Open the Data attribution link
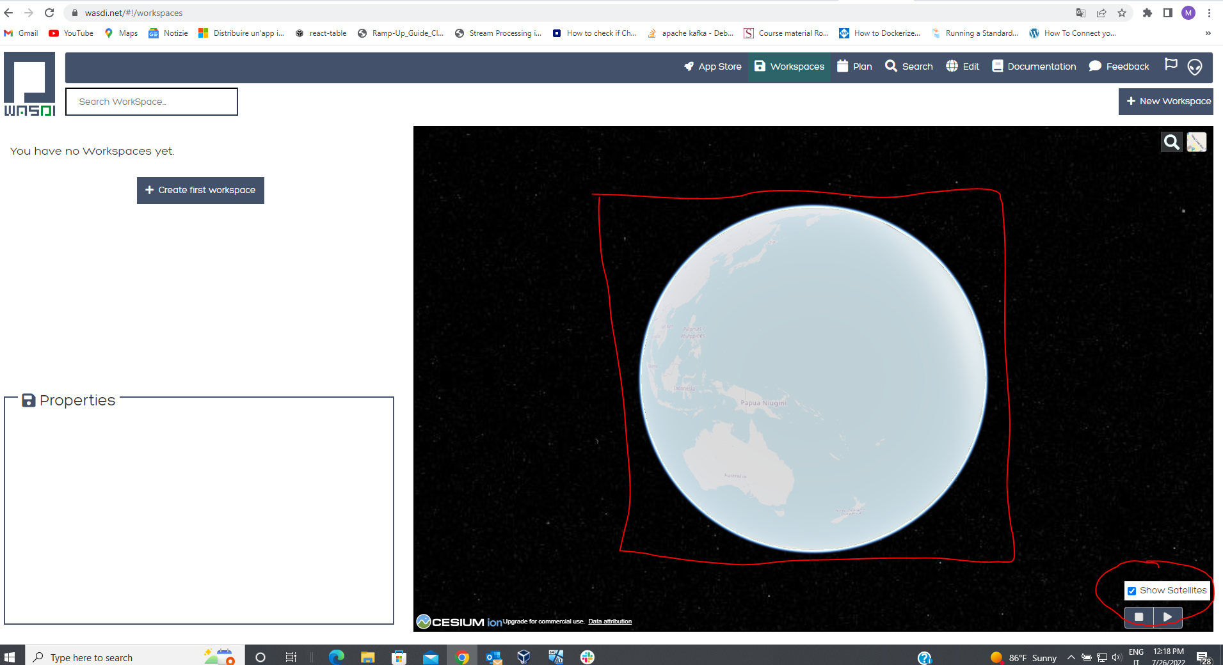 (609, 621)
